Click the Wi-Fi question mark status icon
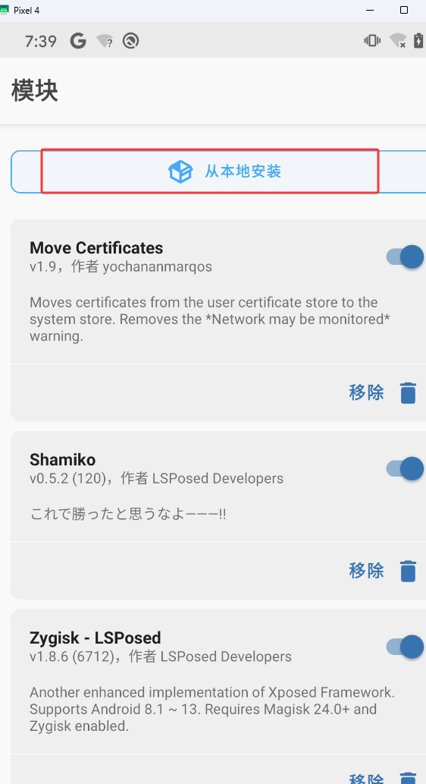The height and width of the screenshot is (784, 426). pyautogui.click(x=105, y=41)
